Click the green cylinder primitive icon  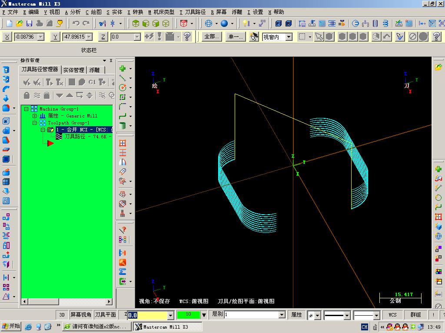click(123, 125)
